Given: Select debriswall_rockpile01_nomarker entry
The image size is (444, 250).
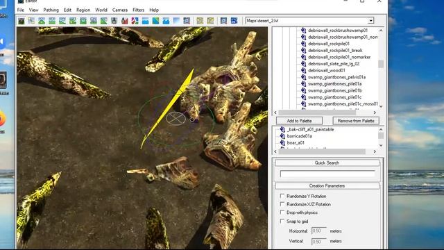Looking at the screenshot, I should [x=339, y=57].
